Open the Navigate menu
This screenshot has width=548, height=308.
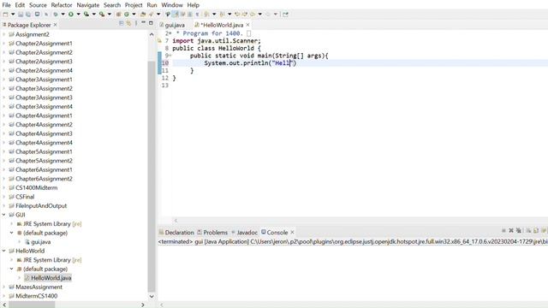click(87, 5)
